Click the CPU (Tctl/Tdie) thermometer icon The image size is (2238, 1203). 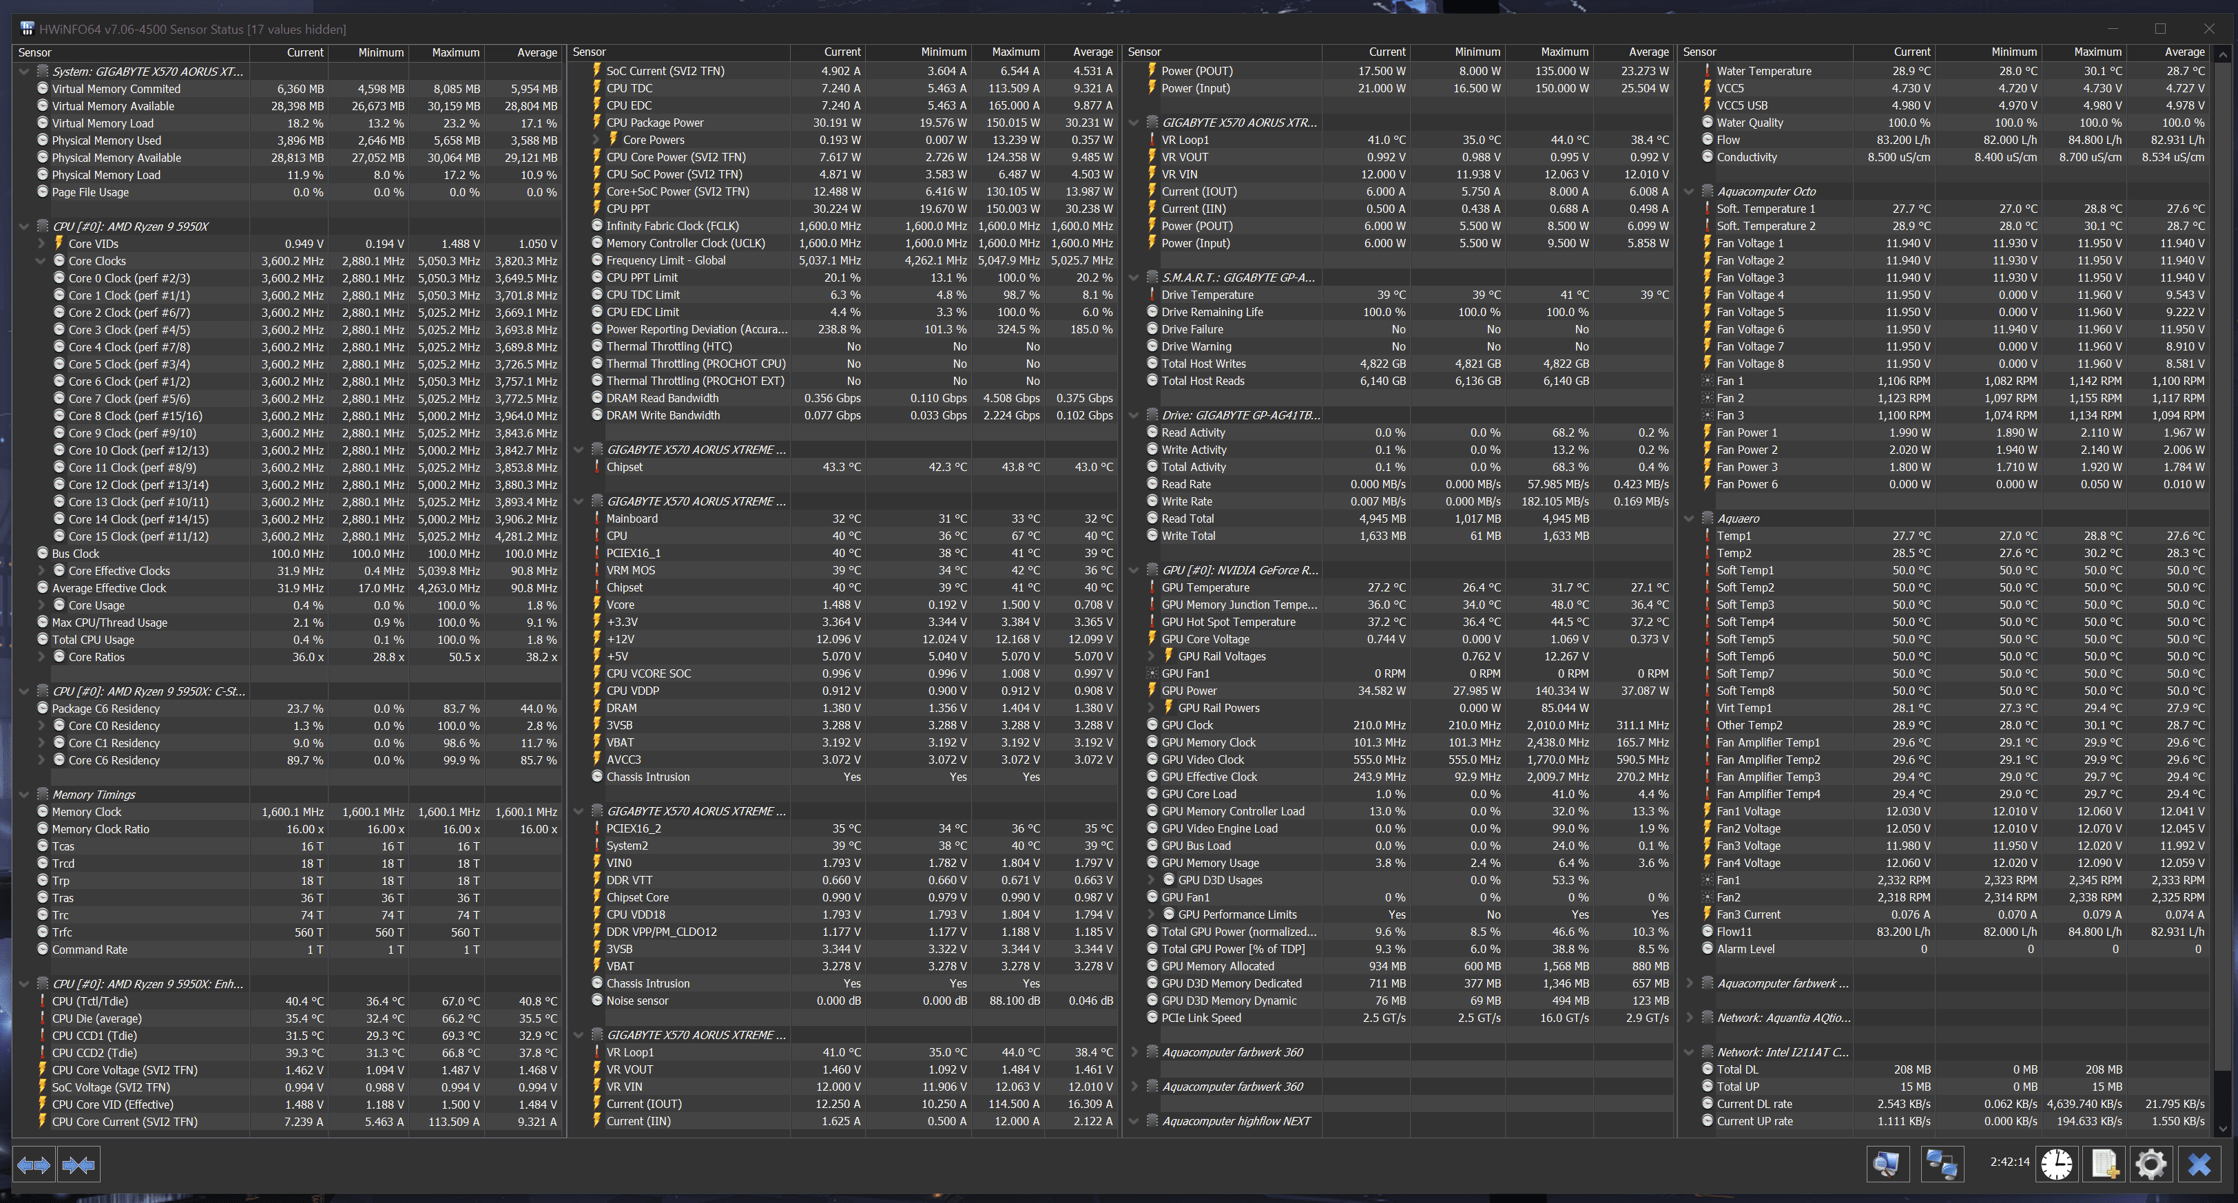pos(43,1001)
